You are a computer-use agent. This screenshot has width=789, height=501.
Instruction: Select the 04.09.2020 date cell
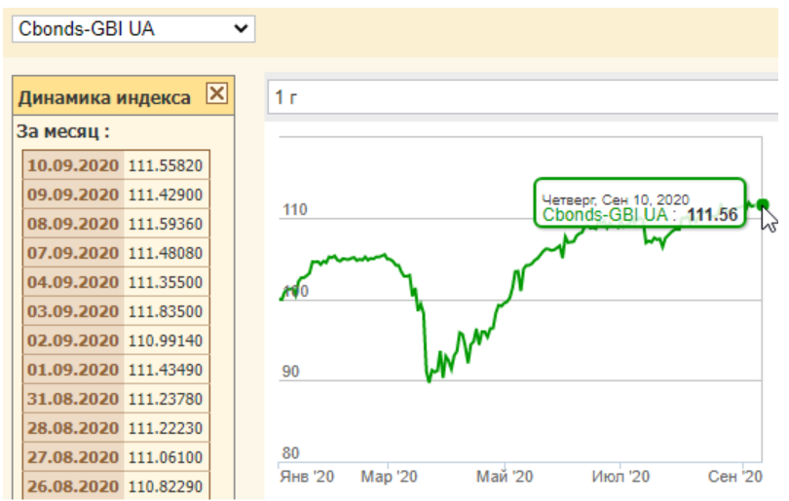pyautogui.click(x=73, y=282)
